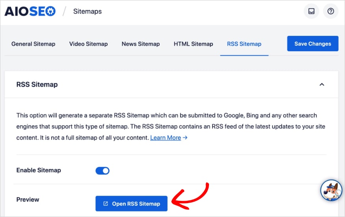Follow the Learn More link

(166, 137)
